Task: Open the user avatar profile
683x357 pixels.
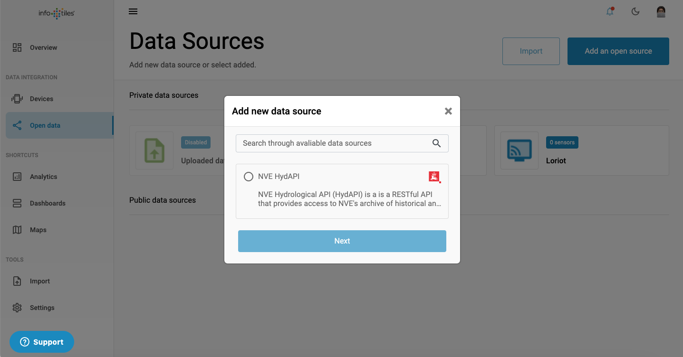Action: coord(661,12)
